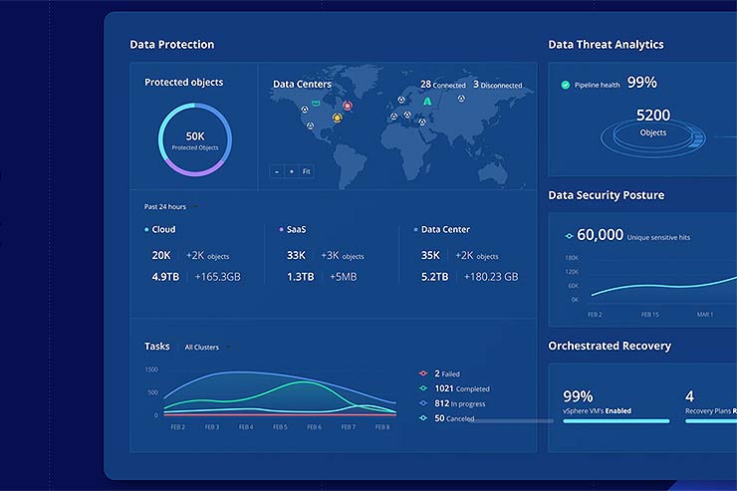Viewport: 737px width, 491px height.
Task: Click the yellow data center marker
Action: click(x=337, y=118)
